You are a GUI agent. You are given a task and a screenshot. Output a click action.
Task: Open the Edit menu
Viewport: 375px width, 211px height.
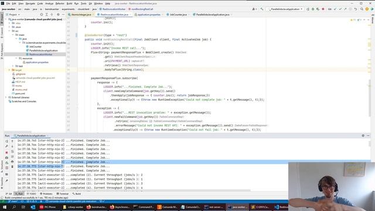(x=14, y=4)
